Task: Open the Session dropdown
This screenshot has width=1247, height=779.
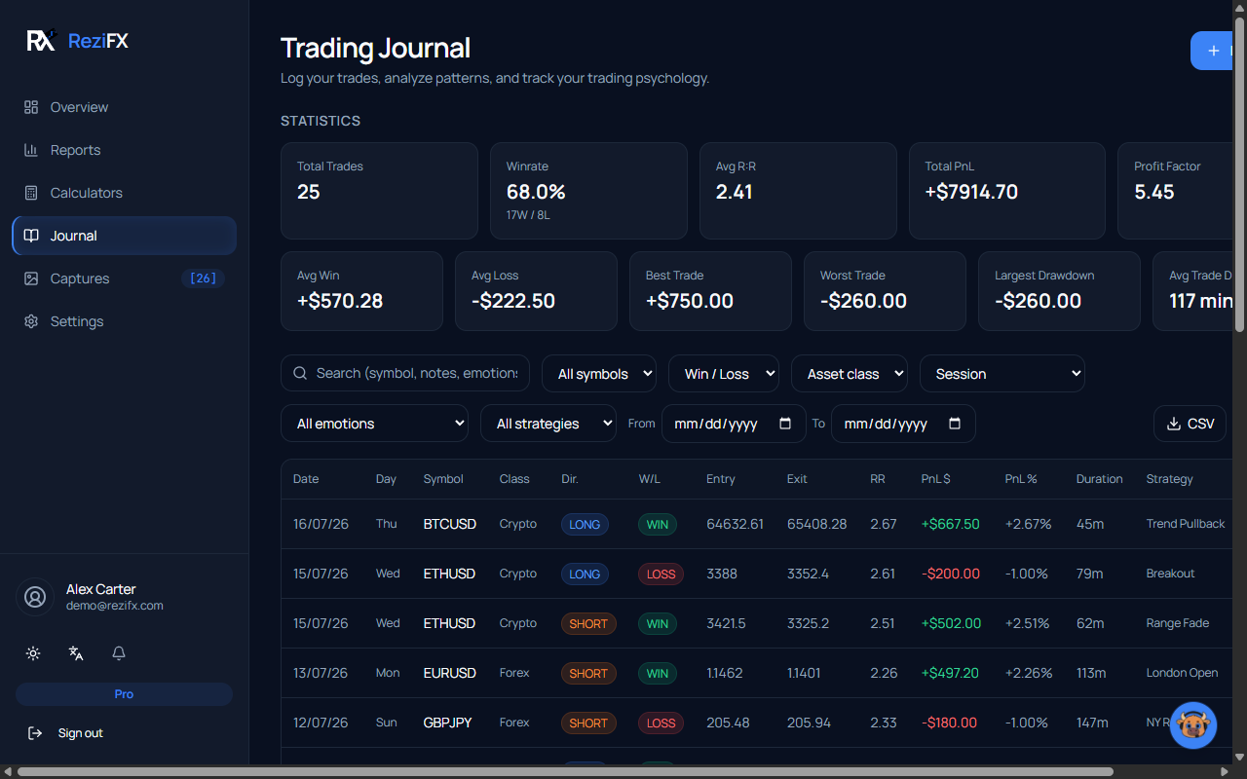Action: [x=1002, y=374]
